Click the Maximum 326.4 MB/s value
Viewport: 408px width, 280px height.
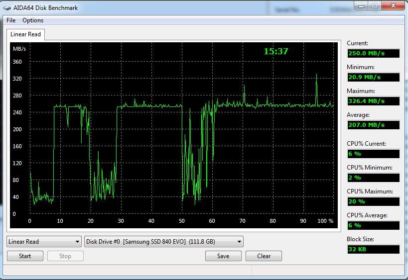pos(374,101)
